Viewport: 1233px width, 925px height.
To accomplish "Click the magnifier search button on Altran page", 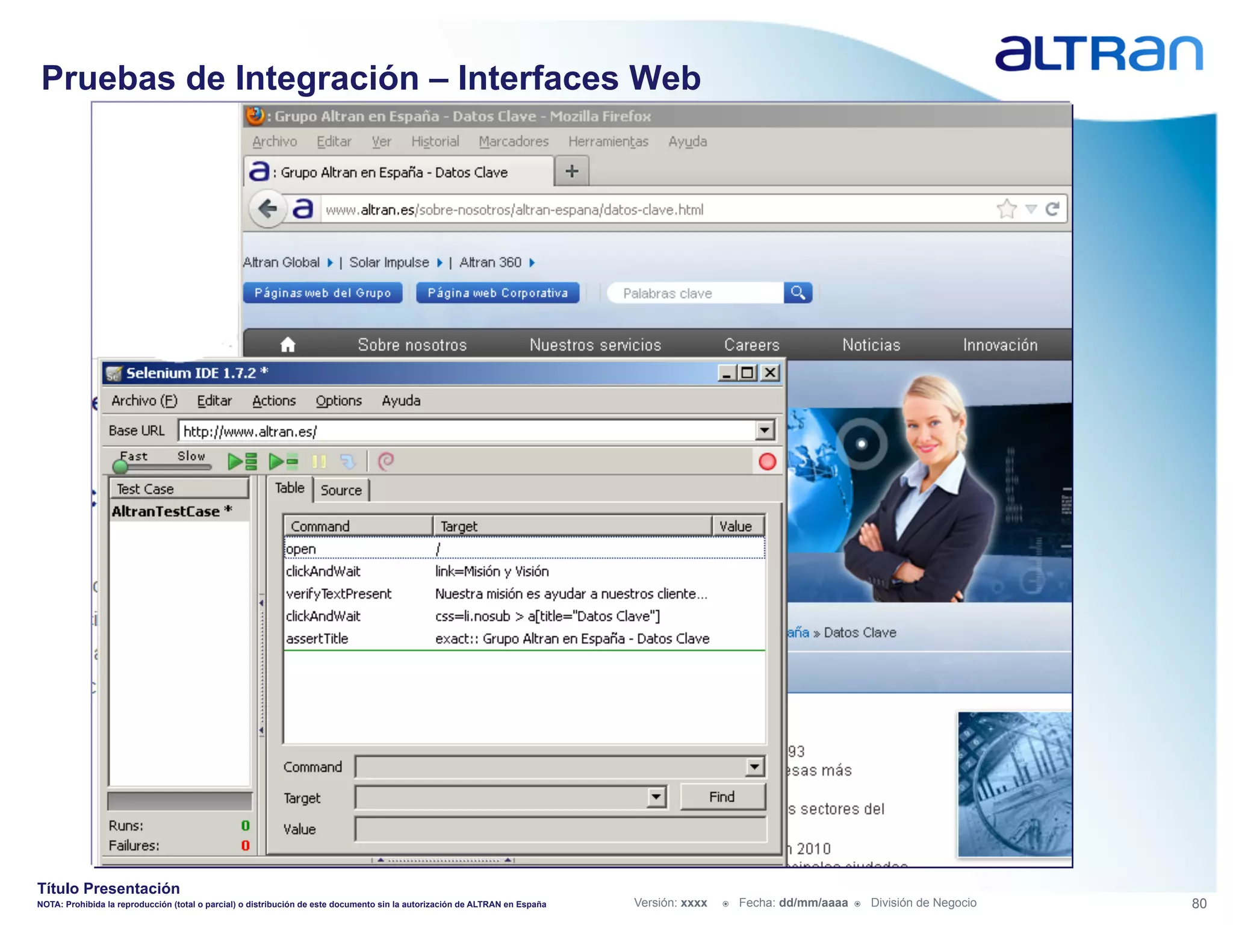I will pyautogui.click(x=798, y=293).
